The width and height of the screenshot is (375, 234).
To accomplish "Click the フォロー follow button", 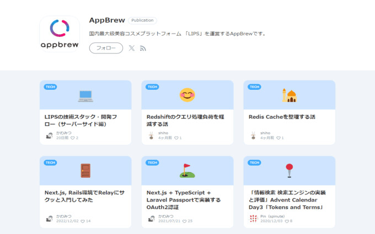I will click(x=106, y=48).
